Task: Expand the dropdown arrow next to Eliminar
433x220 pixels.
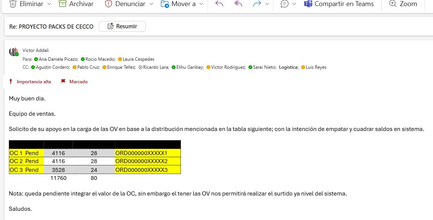Action: click(49, 4)
